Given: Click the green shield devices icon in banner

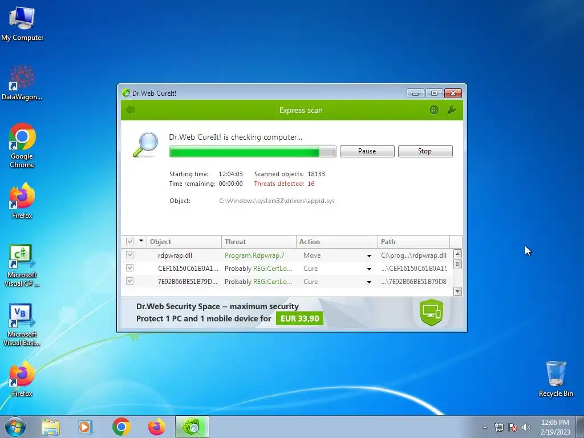Looking at the screenshot, I should coord(431,312).
